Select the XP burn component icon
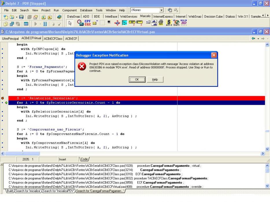Screen dimensions: 270x202 click(176, 23)
